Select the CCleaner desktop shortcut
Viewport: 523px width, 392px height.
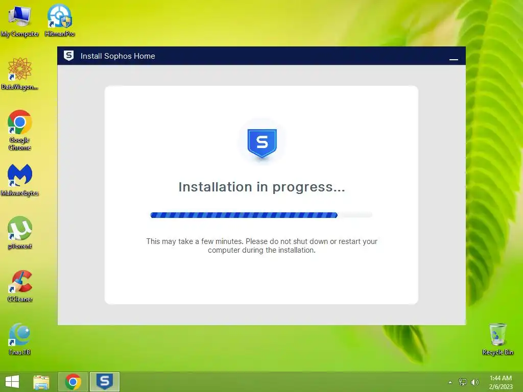(x=20, y=286)
